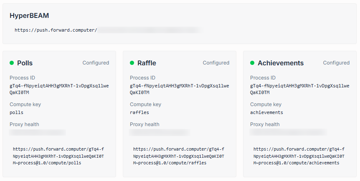Click the Proxy health label in the Achievements card

[265, 124]
